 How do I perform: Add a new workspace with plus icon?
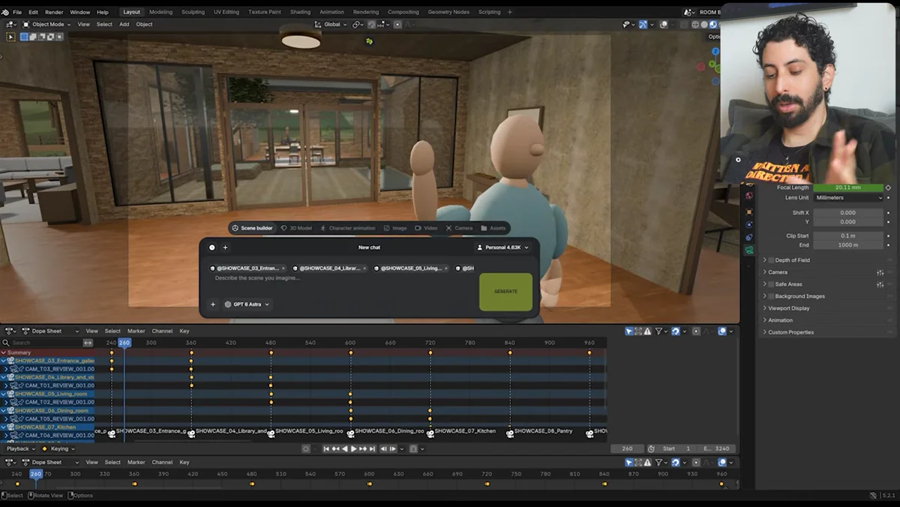[510, 12]
